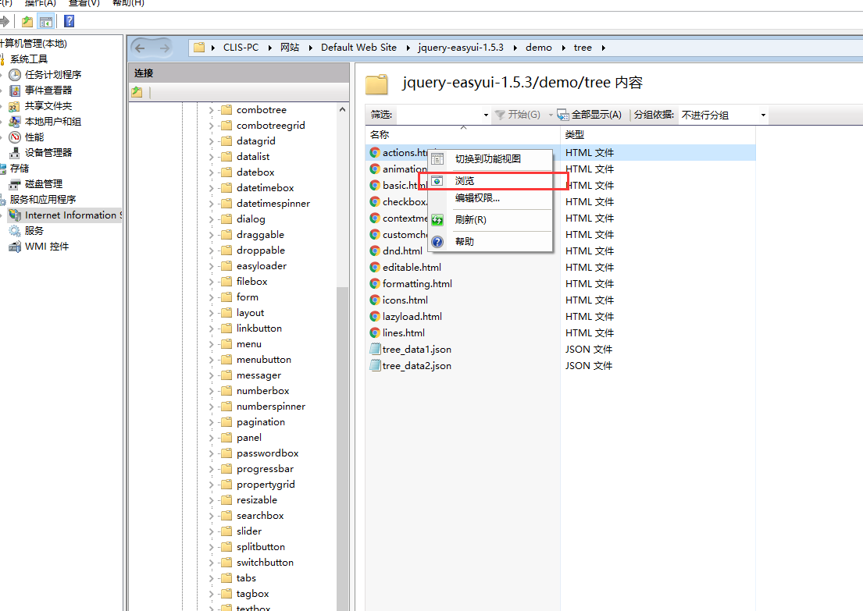
Task: Choose 刷新(R) in the context menu
Action: point(491,220)
